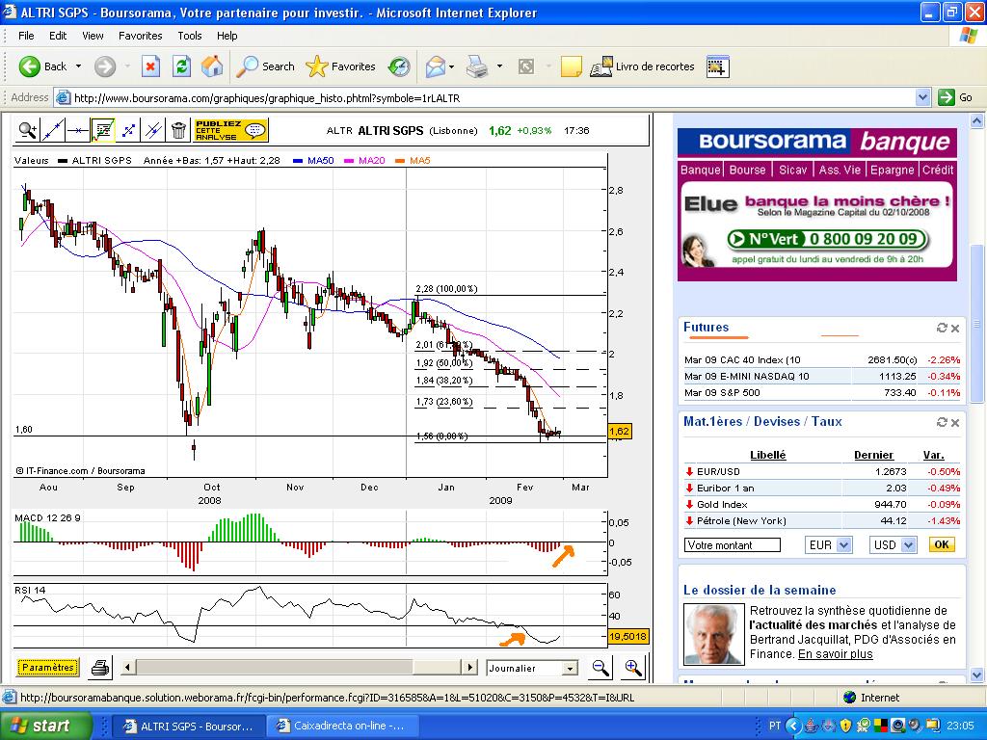The height and width of the screenshot is (740, 987).
Task: Click the IE Forward arrow button
Action: (105, 66)
